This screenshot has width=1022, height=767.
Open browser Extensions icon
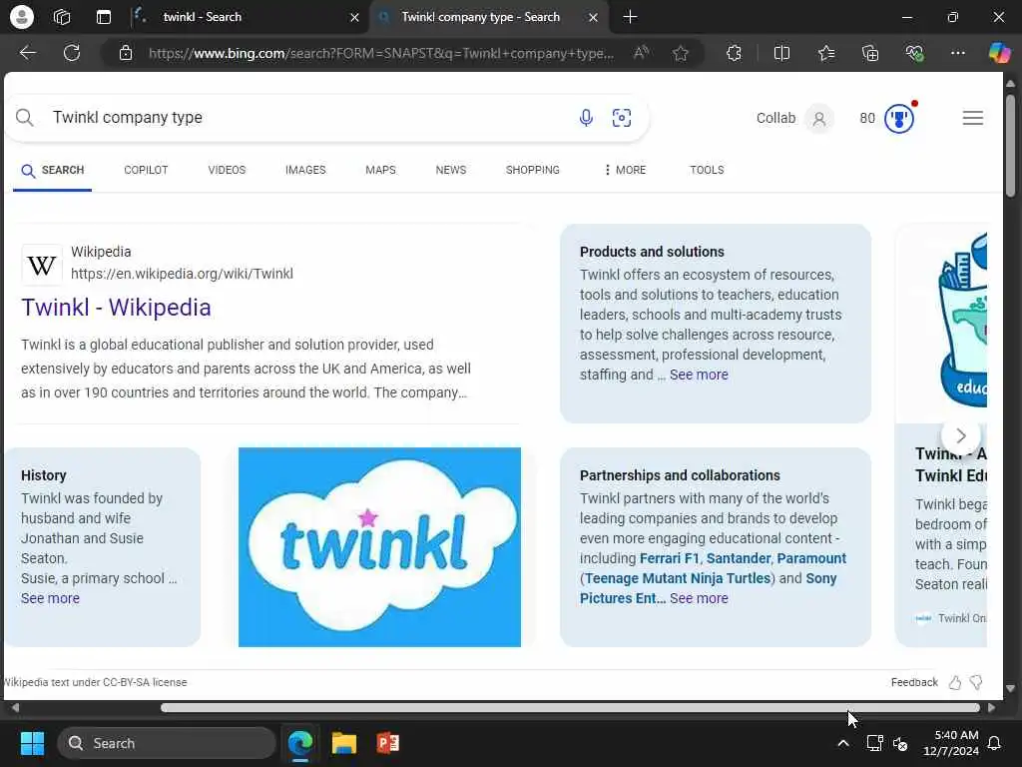(x=734, y=53)
